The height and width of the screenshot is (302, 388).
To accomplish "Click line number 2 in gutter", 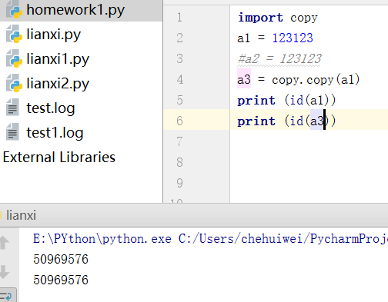I will [x=179, y=38].
